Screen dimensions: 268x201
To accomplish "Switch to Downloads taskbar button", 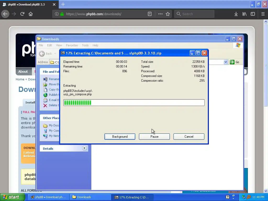I will (90, 197).
